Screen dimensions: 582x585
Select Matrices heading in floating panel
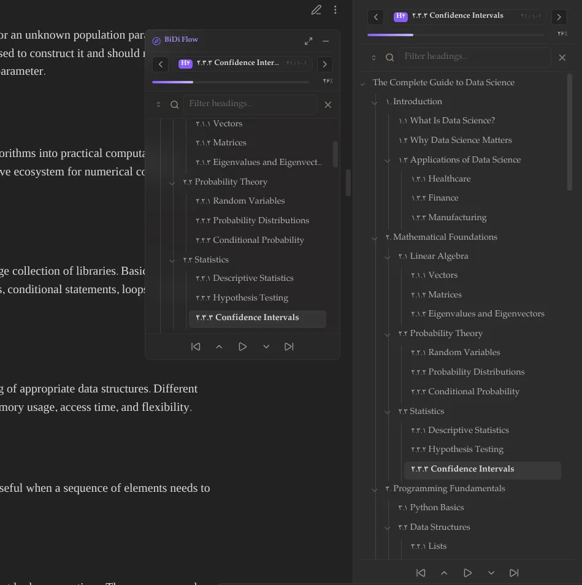[221, 143]
